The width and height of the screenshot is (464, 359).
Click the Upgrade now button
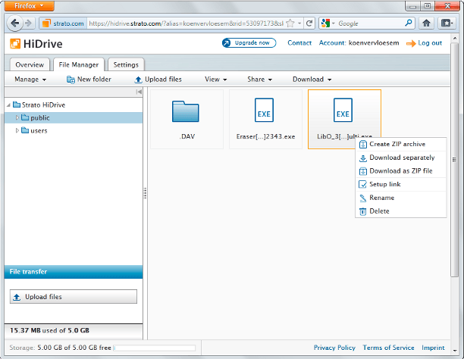tap(249, 43)
